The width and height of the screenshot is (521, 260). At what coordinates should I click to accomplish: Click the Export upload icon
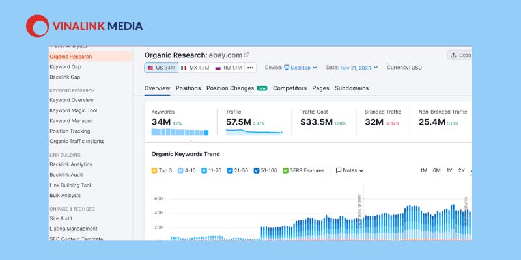[453, 55]
